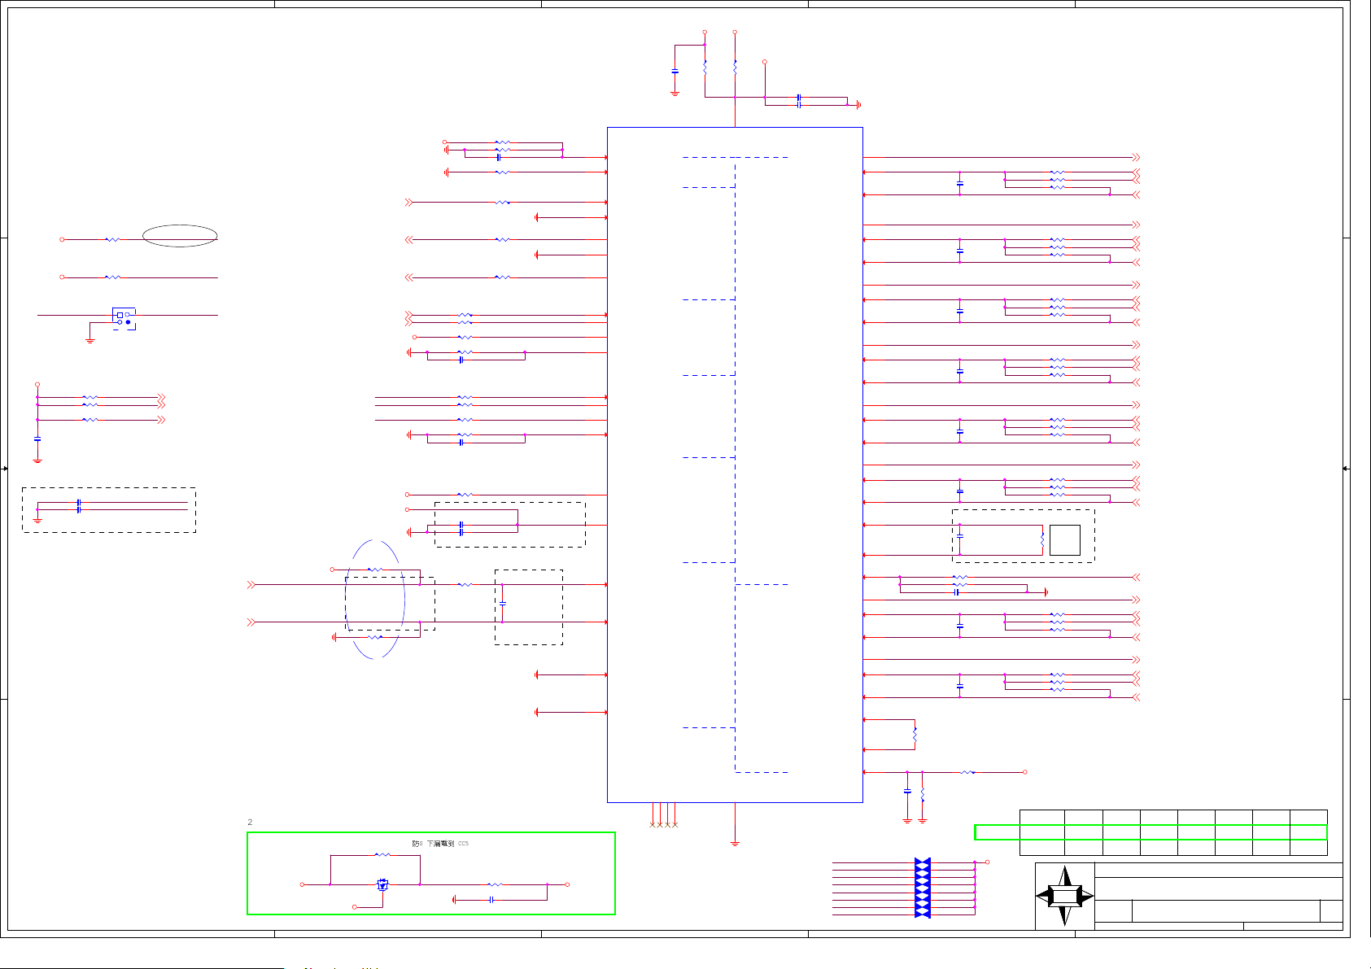
Task: Select the MOSFET transistor symbol in the green box
Action: pos(382,884)
